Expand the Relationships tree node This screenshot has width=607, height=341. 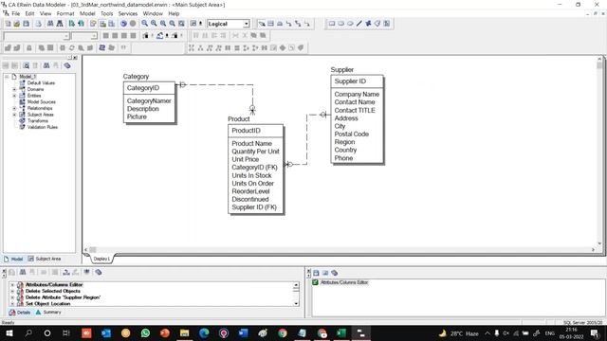pos(15,108)
